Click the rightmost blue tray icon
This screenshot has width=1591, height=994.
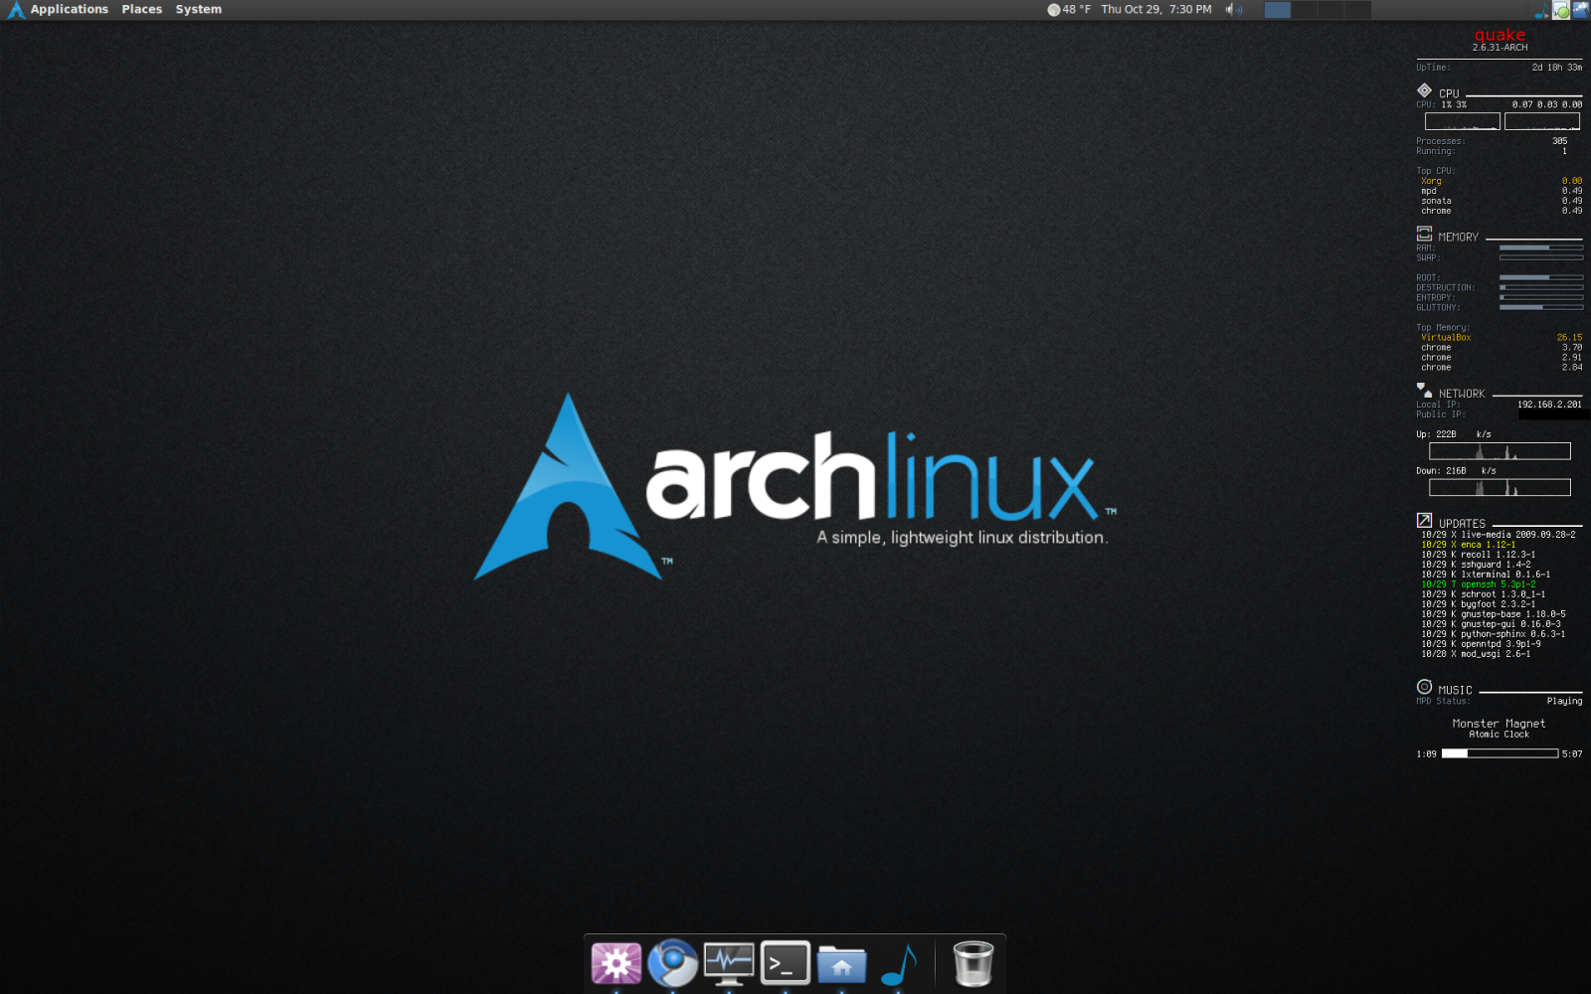(1580, 10)
